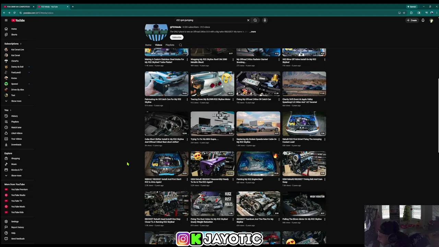Screen dimensions: 439x247
Task: Click the browser forward arrow
Action: [9, 13]
